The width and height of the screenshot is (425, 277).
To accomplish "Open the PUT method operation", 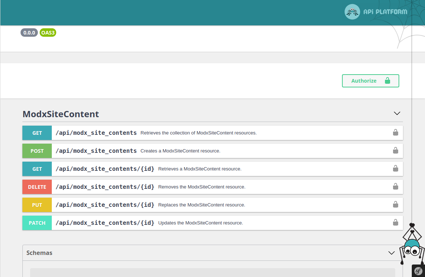I will (x=37, y=205).
